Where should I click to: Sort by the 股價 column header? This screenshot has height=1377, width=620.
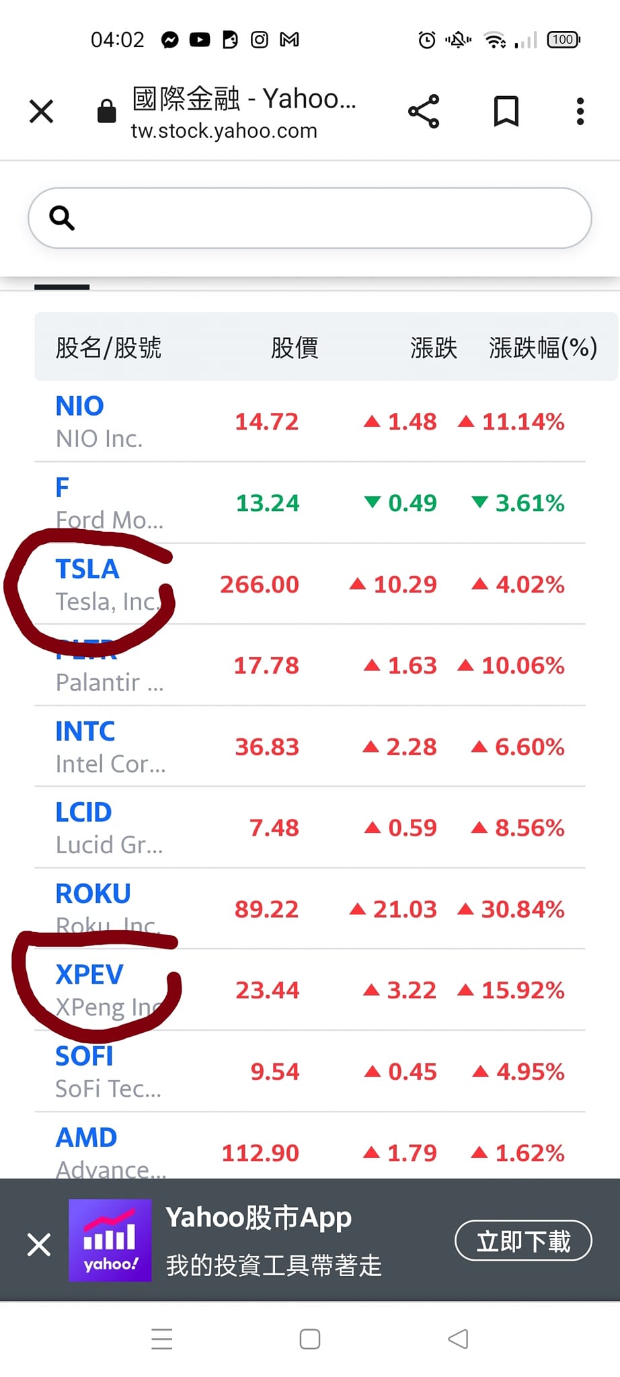point(294,348)
